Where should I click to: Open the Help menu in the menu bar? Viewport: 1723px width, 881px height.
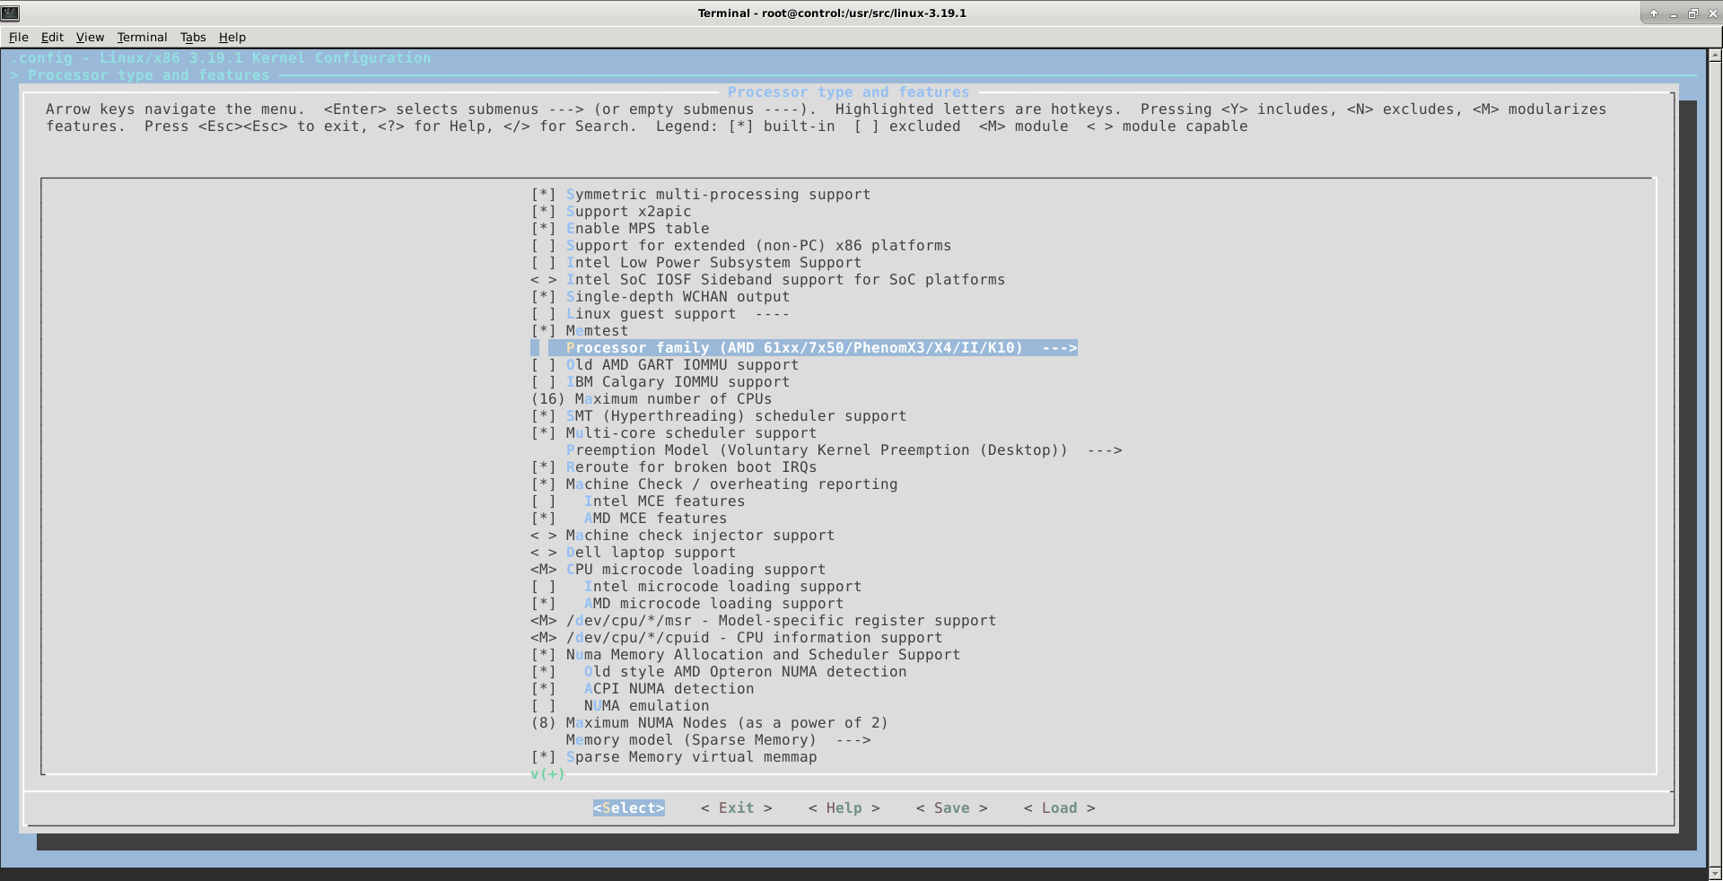tap(232, 37)
